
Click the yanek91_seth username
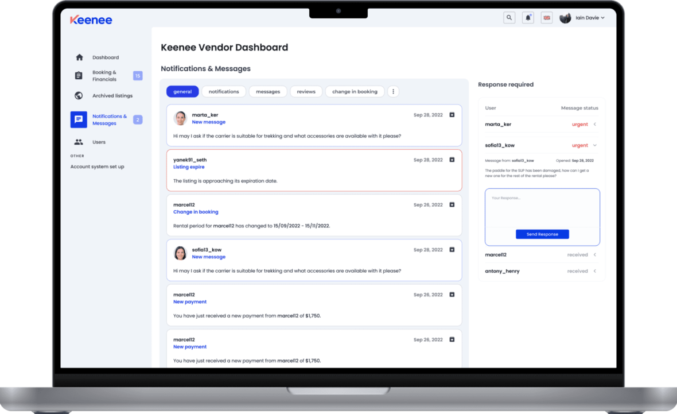(190, 160)
